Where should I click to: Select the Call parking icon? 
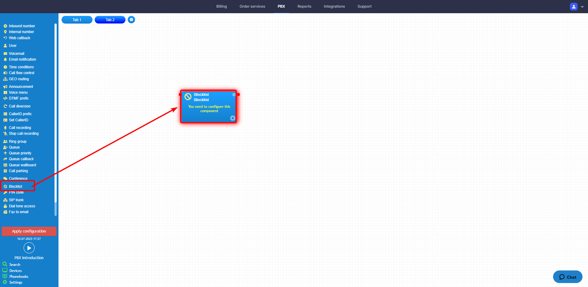(x=5, y=171)
